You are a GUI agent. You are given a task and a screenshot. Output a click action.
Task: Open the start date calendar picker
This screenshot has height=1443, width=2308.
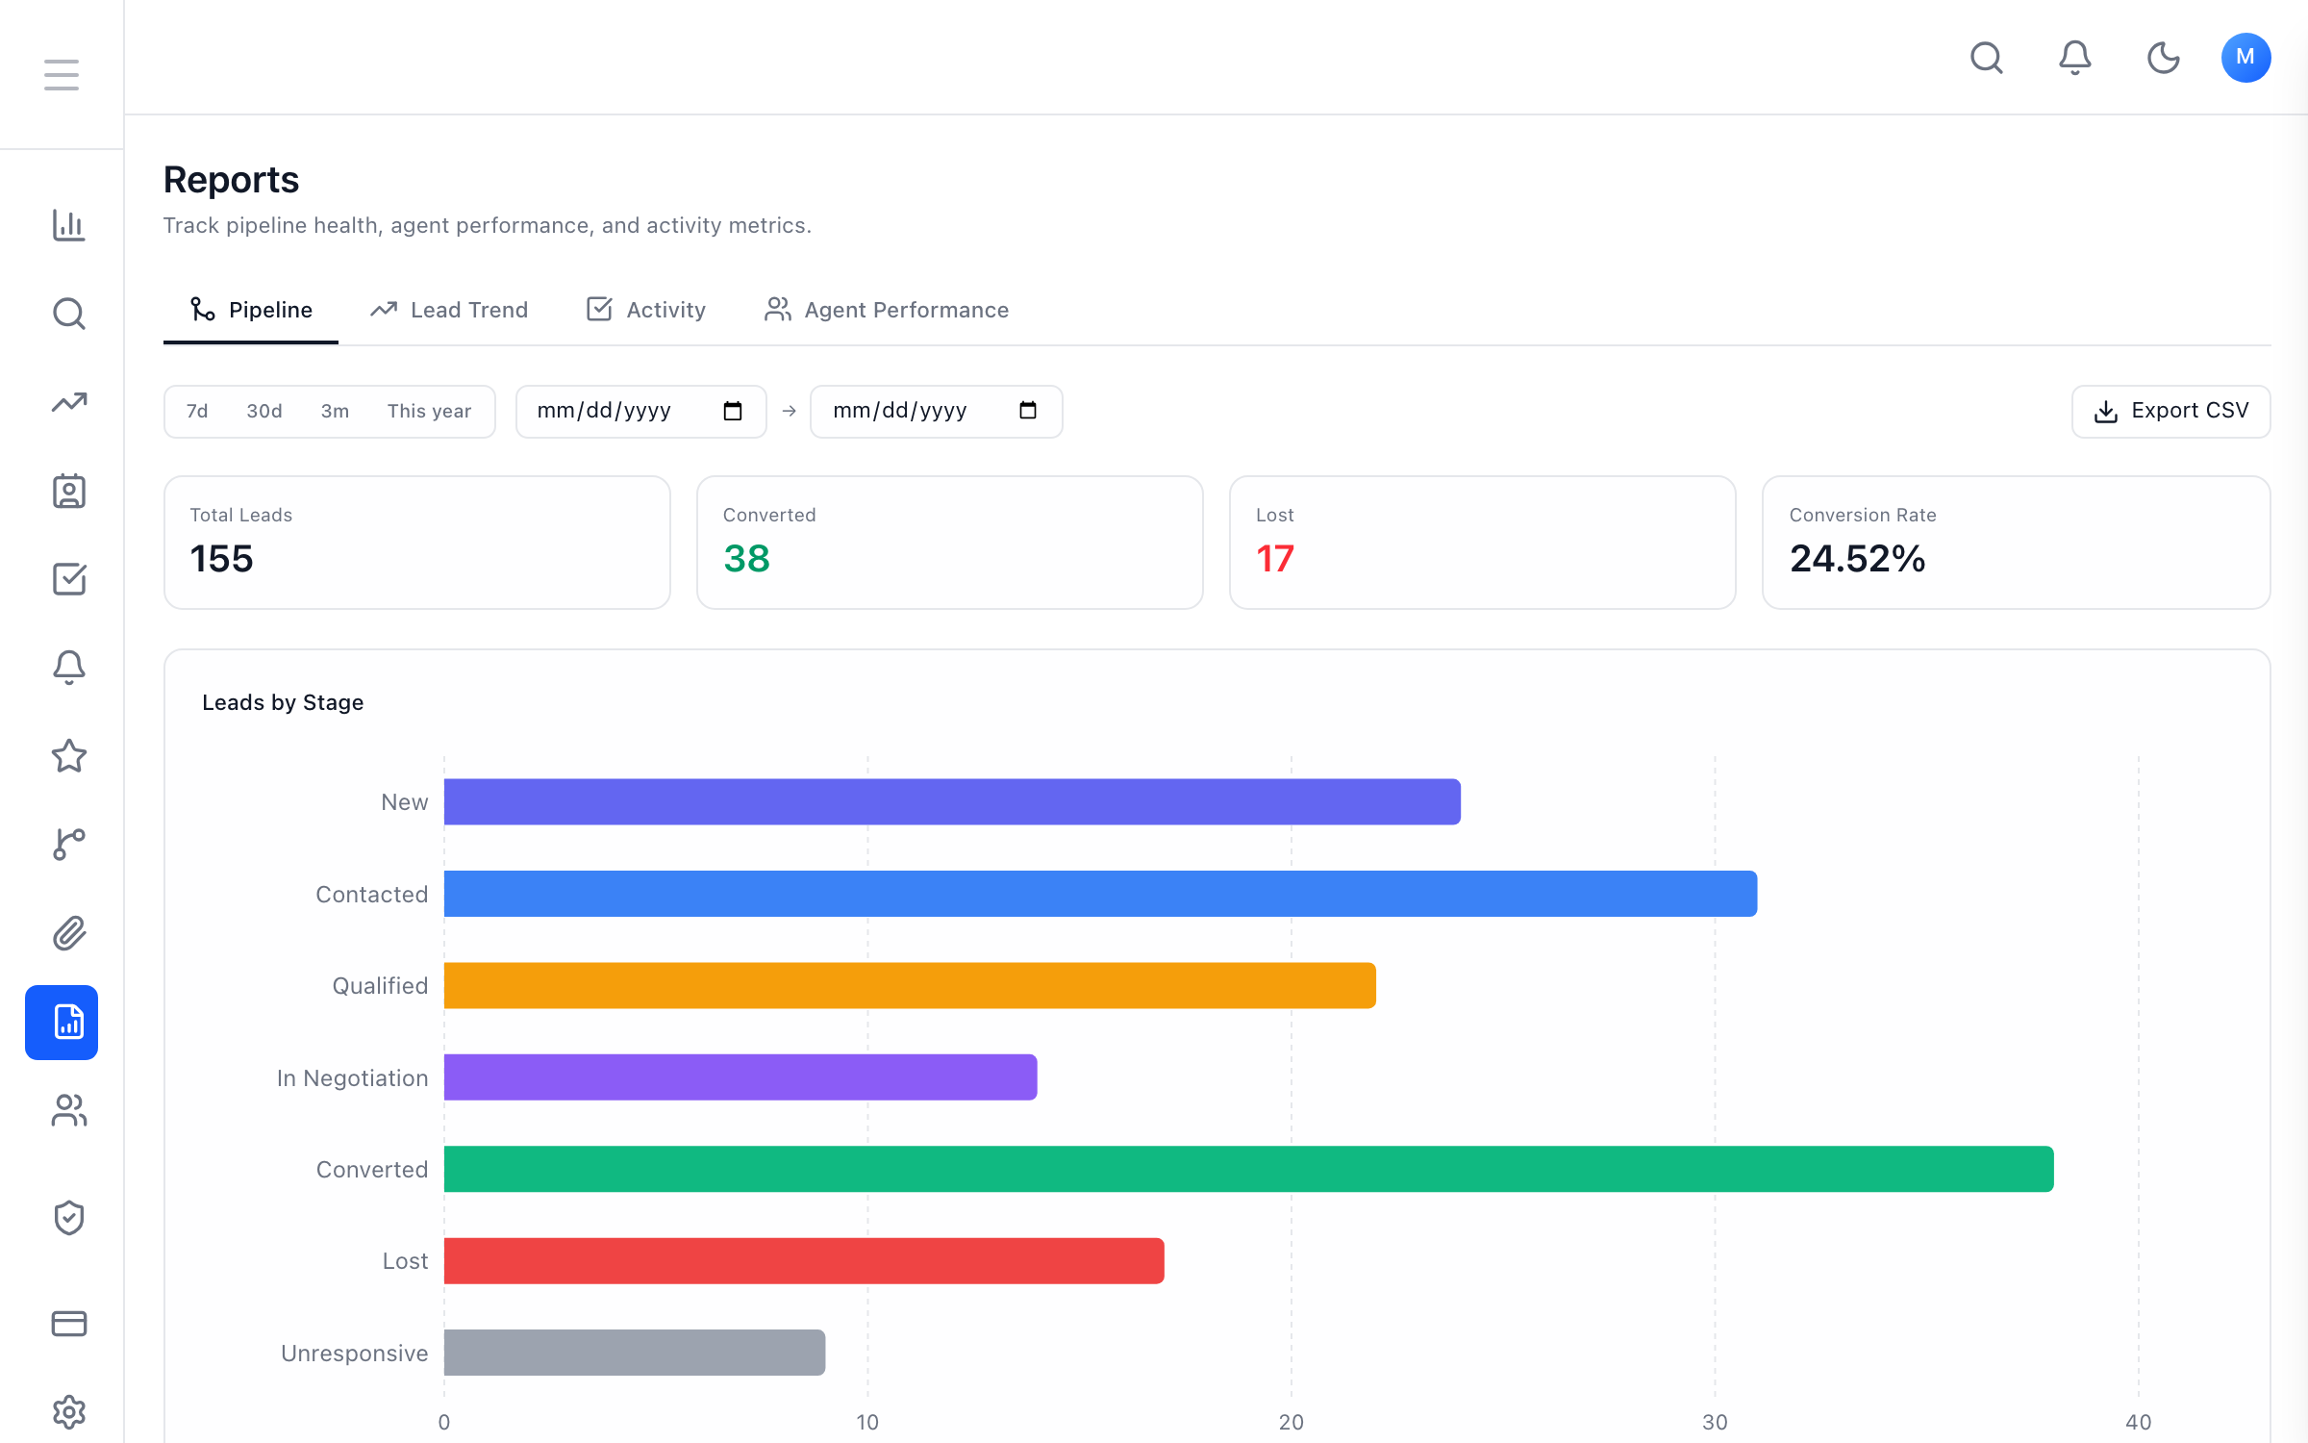[733, 411]
